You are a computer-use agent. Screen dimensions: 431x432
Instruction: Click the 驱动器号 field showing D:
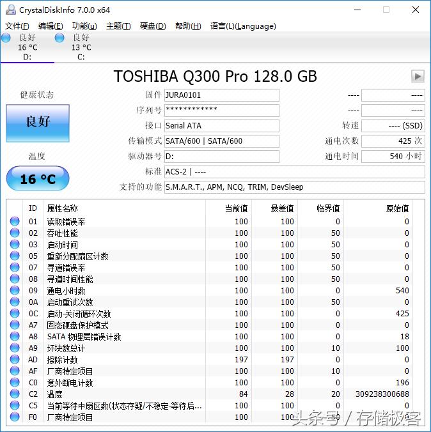pos(222,157)
